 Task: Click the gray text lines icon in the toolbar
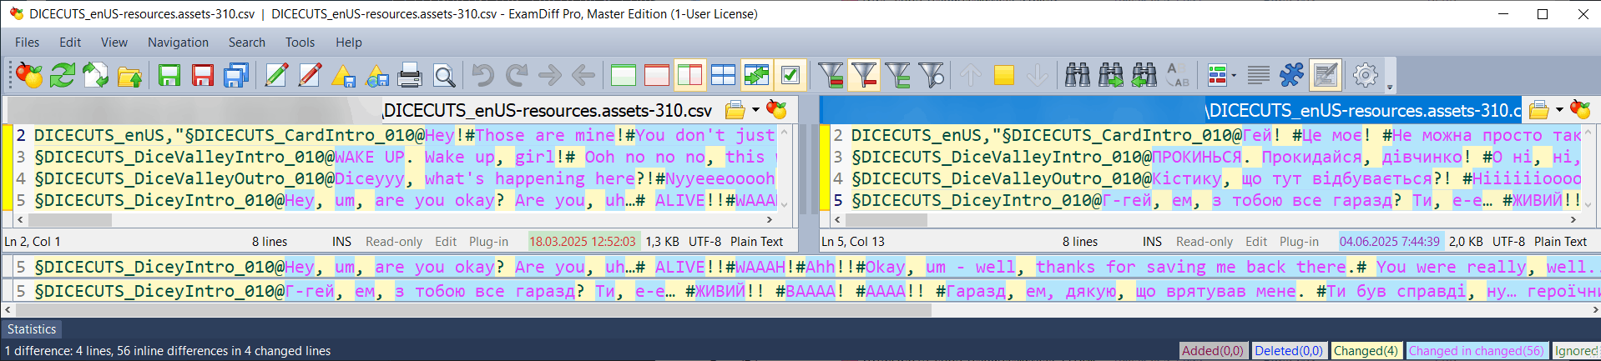1259,76
